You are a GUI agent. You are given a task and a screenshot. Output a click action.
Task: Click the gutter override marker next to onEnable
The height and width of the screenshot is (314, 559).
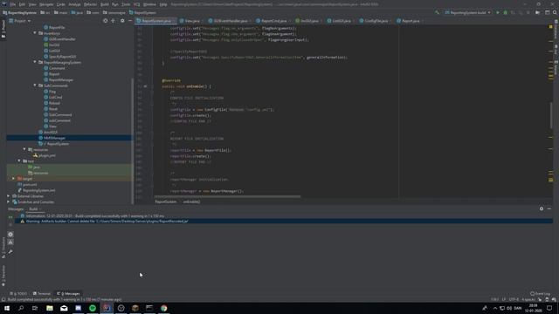pyautogui.click(x=145, y=86)
